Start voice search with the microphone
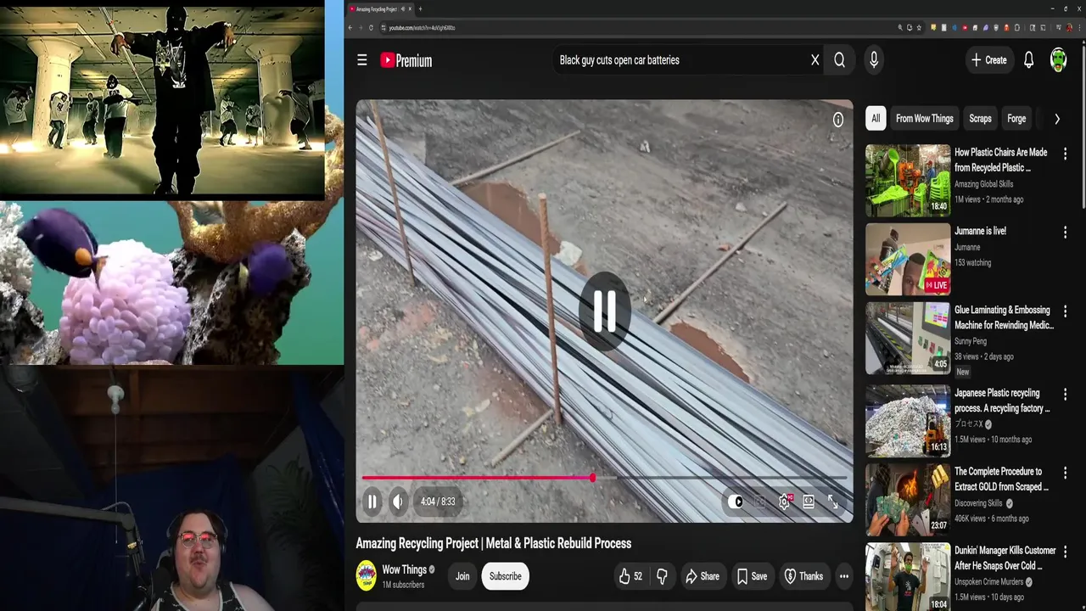Image resolution: width=1086 pixels, height=611 pixels. [874, 60]
